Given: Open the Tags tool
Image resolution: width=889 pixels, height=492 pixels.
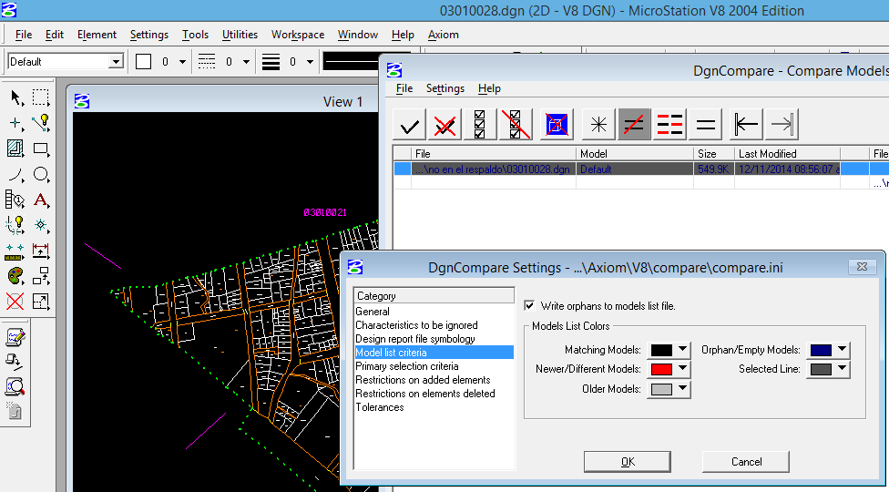Looking at the screenshot, I should tap(16, 200).
